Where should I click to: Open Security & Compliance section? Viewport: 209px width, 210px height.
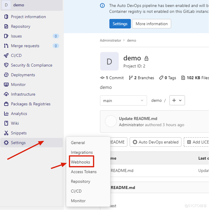pyautogui.click(x=31, y=65)
